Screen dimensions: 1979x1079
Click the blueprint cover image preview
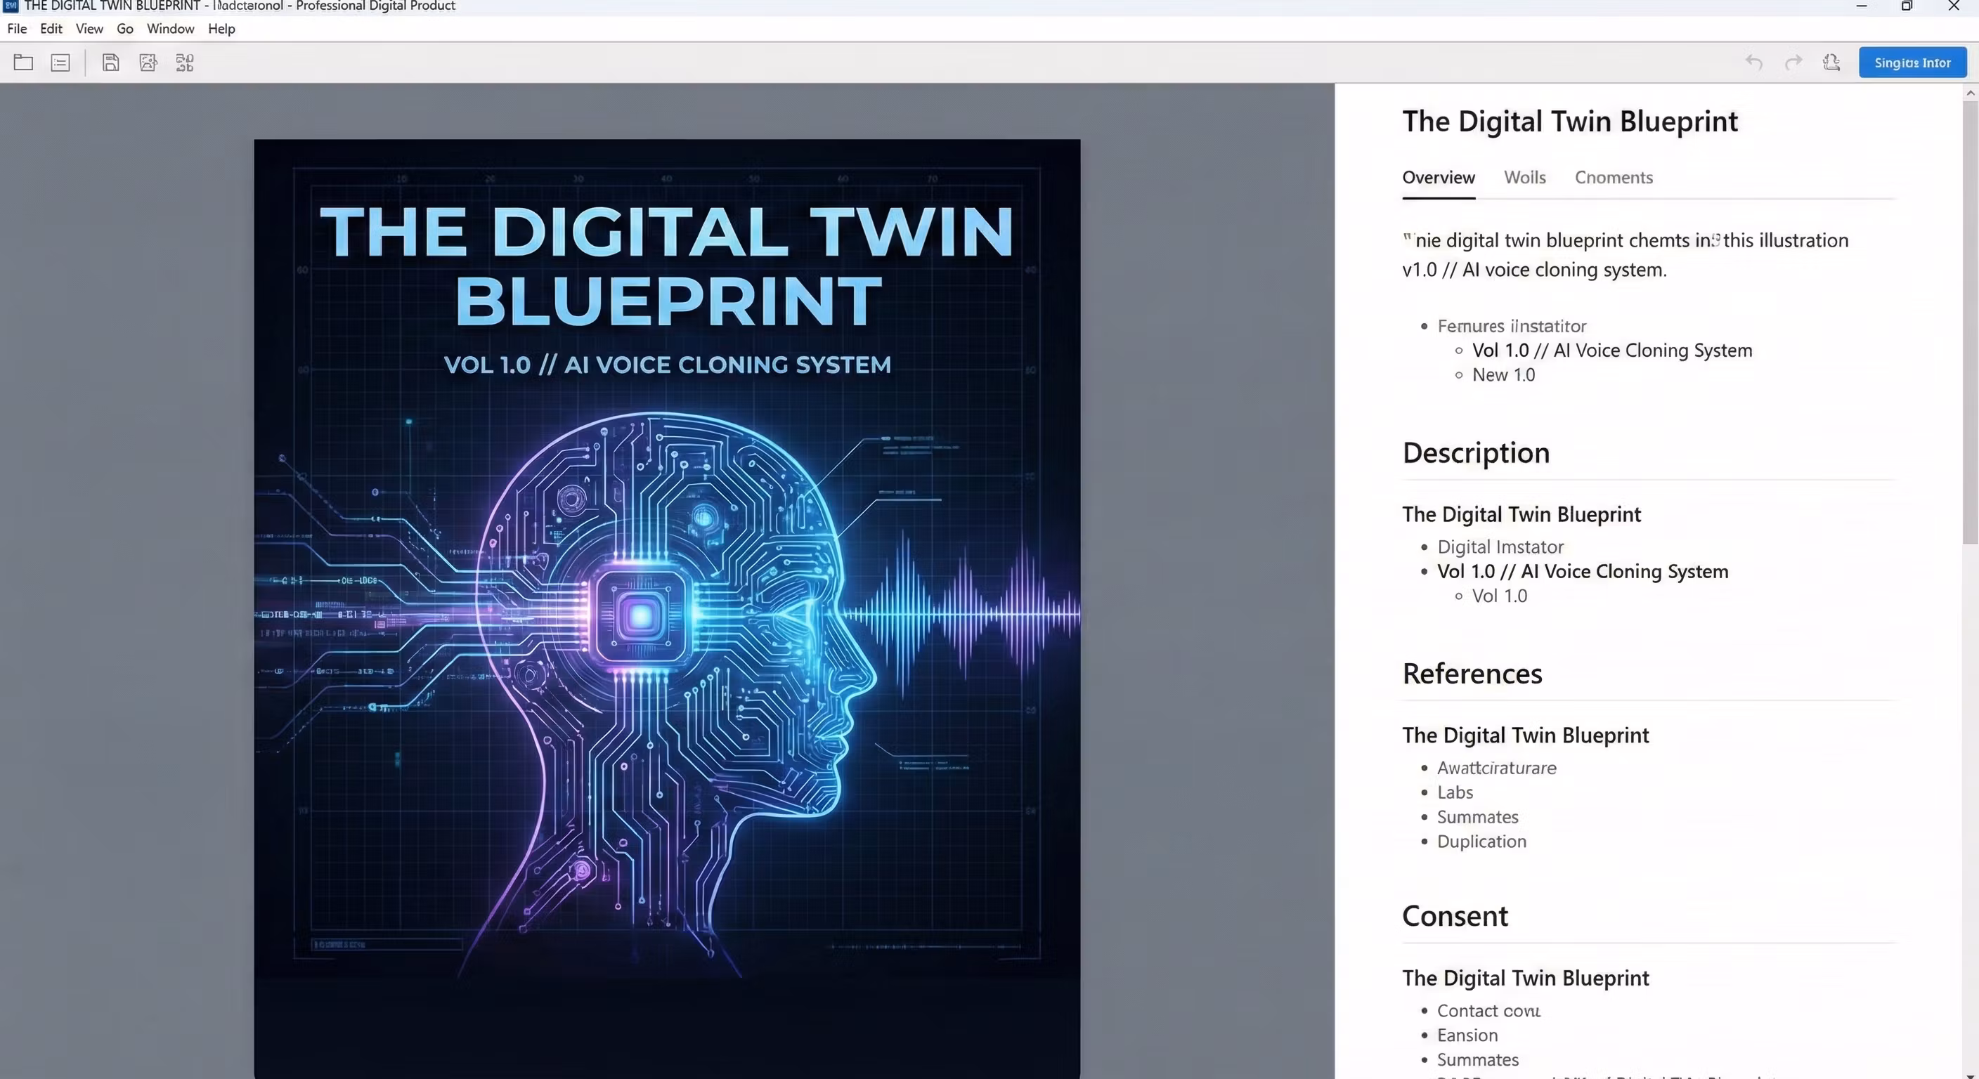667,607
